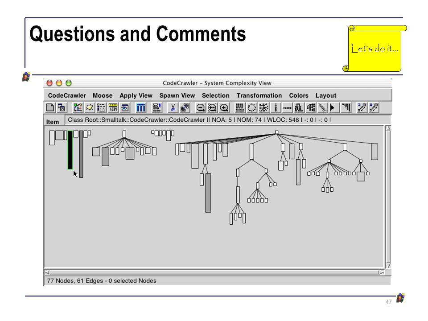The height and width of the screenshot is (321, 428).
Task: Open the Layout menu
Action: (x=326, y=95)
